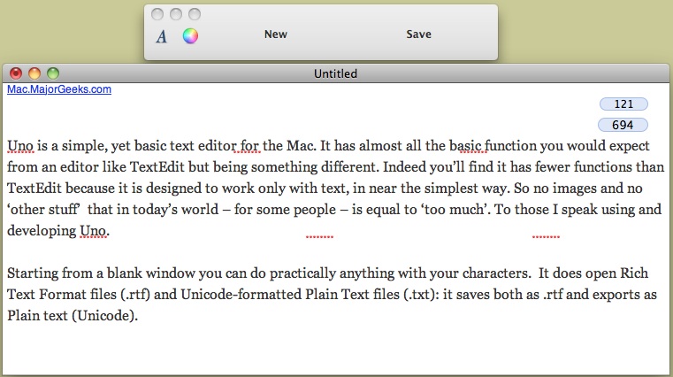Click the New button in the toolbar
Screen dimensions: 673x377
(x=275, y=35)
